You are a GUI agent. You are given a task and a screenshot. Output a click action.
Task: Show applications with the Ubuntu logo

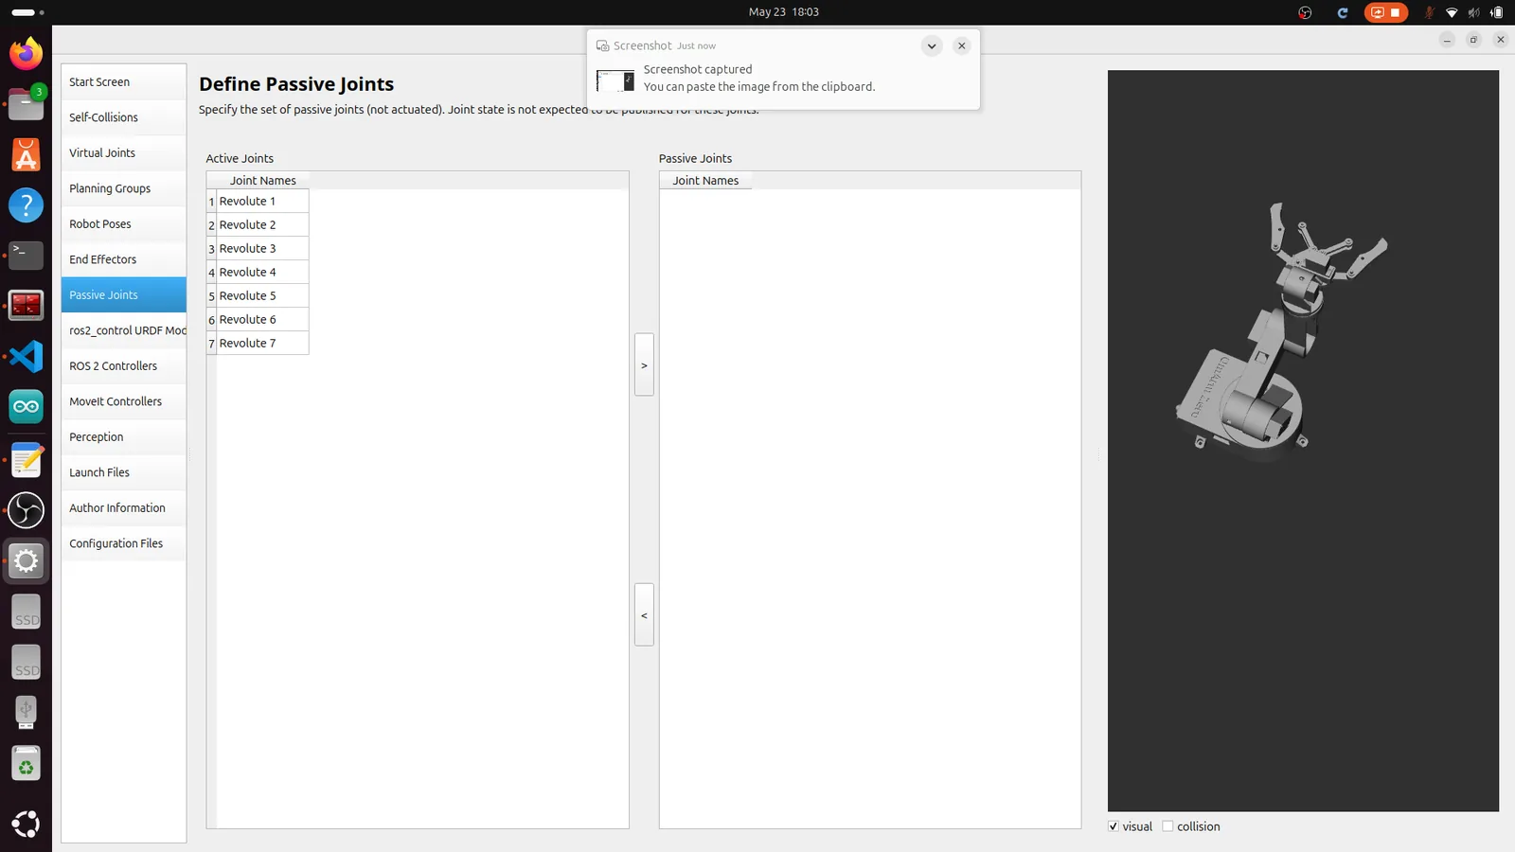point(26,824)
